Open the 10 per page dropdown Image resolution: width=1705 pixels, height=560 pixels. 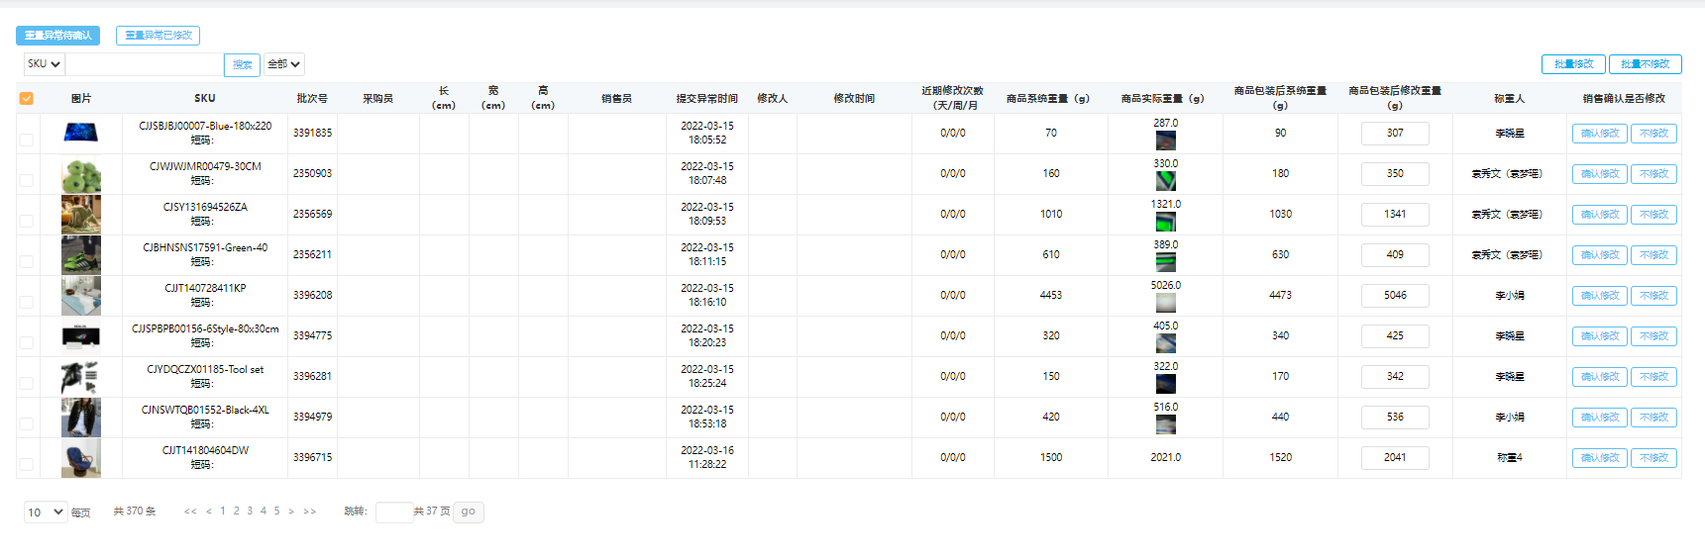(x=46, y=512)
